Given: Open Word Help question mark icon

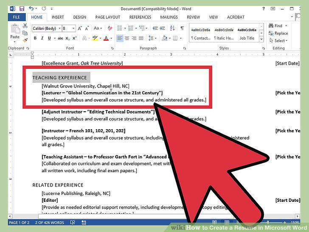Looking at the screenshot, I should tap(264, 8).
